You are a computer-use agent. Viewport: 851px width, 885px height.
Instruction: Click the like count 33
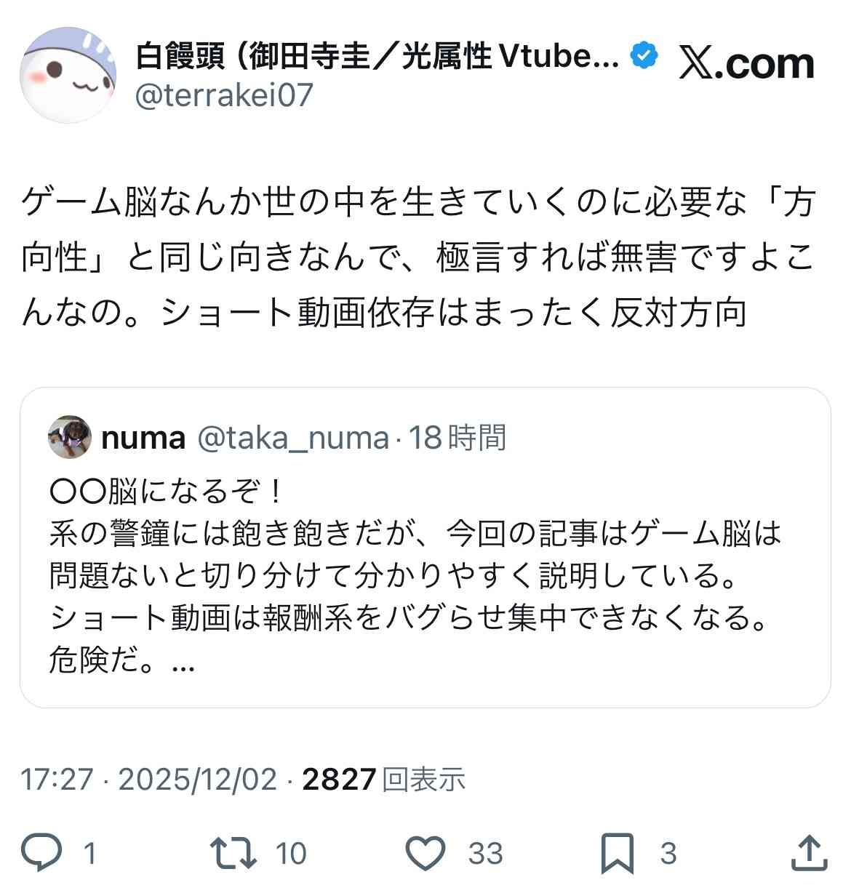point(485,853)
